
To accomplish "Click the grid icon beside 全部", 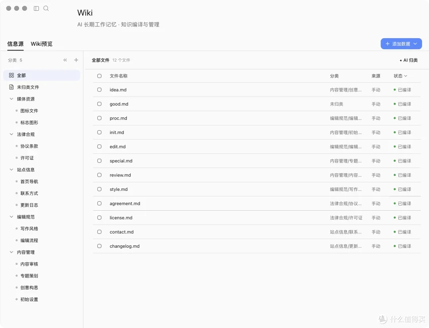I will pos(11,75).
